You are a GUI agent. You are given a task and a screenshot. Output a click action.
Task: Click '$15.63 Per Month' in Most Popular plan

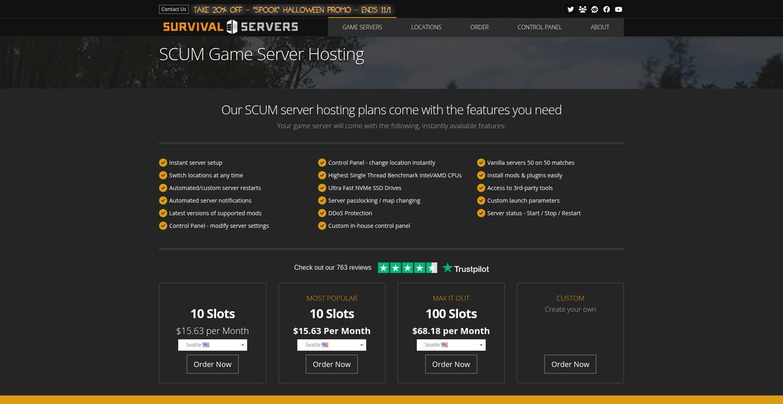[331, 331]
